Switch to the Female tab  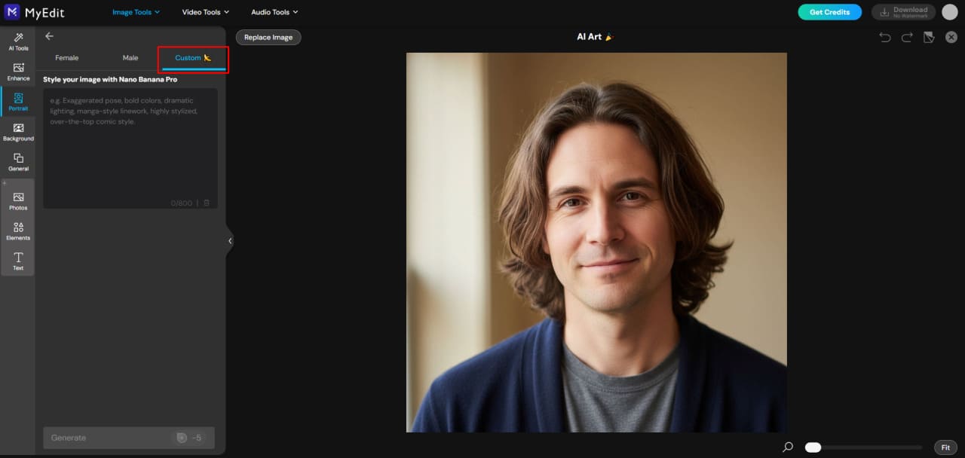pyautogui.click(x=66, y=58)
